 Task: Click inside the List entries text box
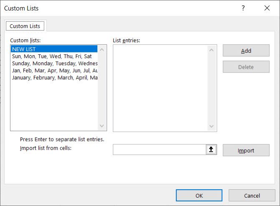[160, 88]
